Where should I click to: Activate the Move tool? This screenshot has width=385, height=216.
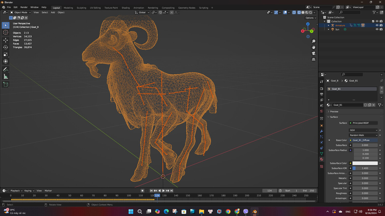(5, 40)
